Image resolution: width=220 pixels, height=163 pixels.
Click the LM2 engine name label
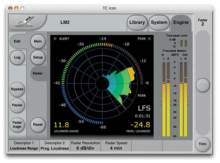pyautogui.click(x=65, y=22)
